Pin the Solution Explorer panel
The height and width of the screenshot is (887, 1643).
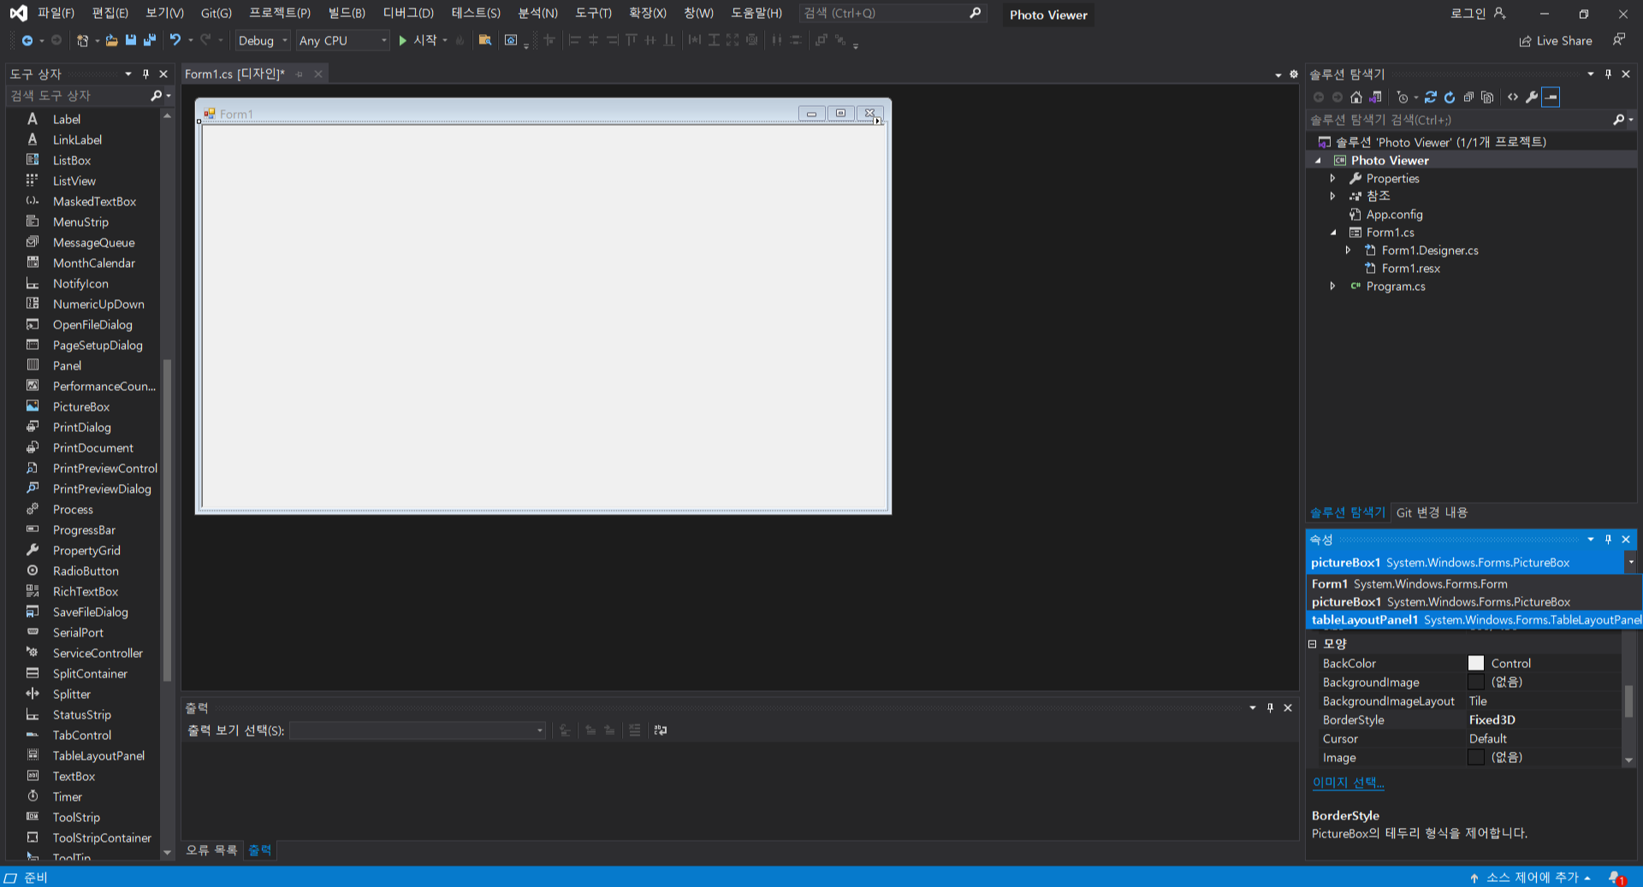1608,74
